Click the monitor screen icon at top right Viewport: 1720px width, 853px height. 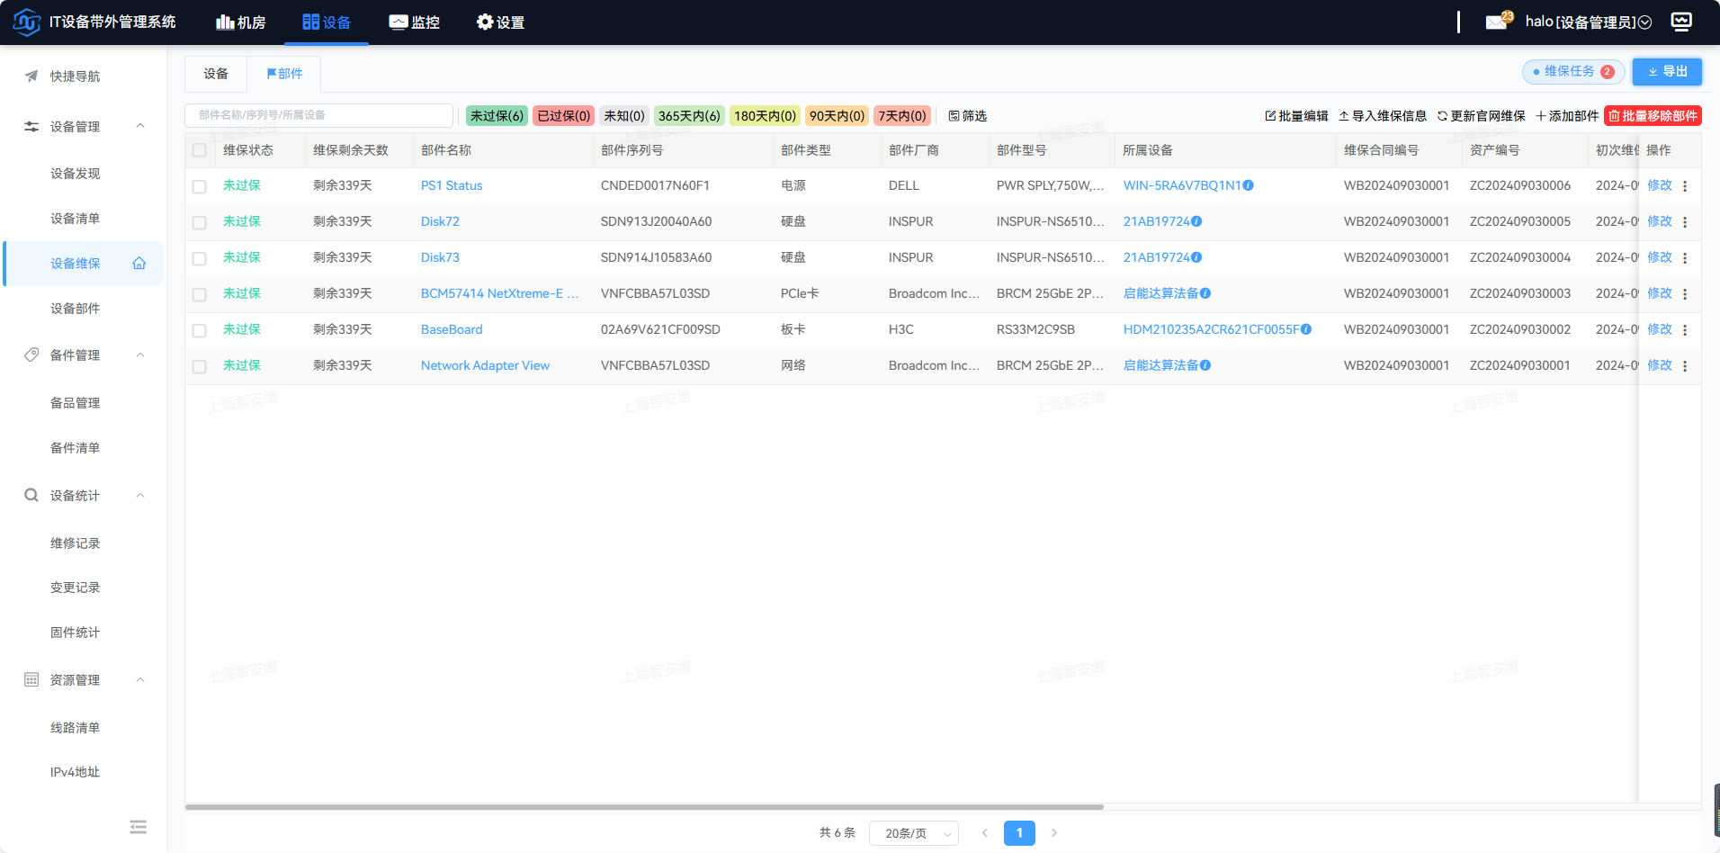[x=1681, y=22]
